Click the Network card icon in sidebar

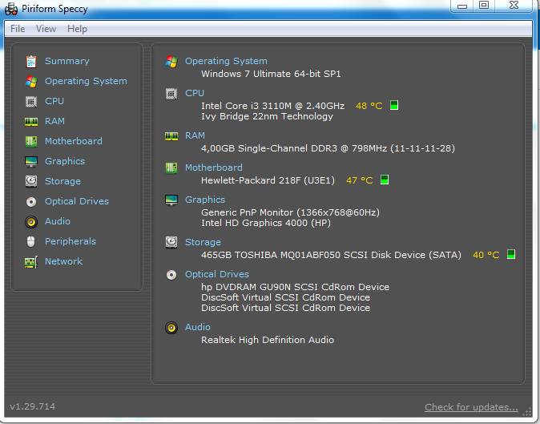click(x=31, y=262)
